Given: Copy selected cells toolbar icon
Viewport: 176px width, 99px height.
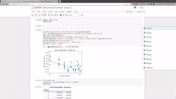Looking at the screenshot, I should click(x=42, y=15).
